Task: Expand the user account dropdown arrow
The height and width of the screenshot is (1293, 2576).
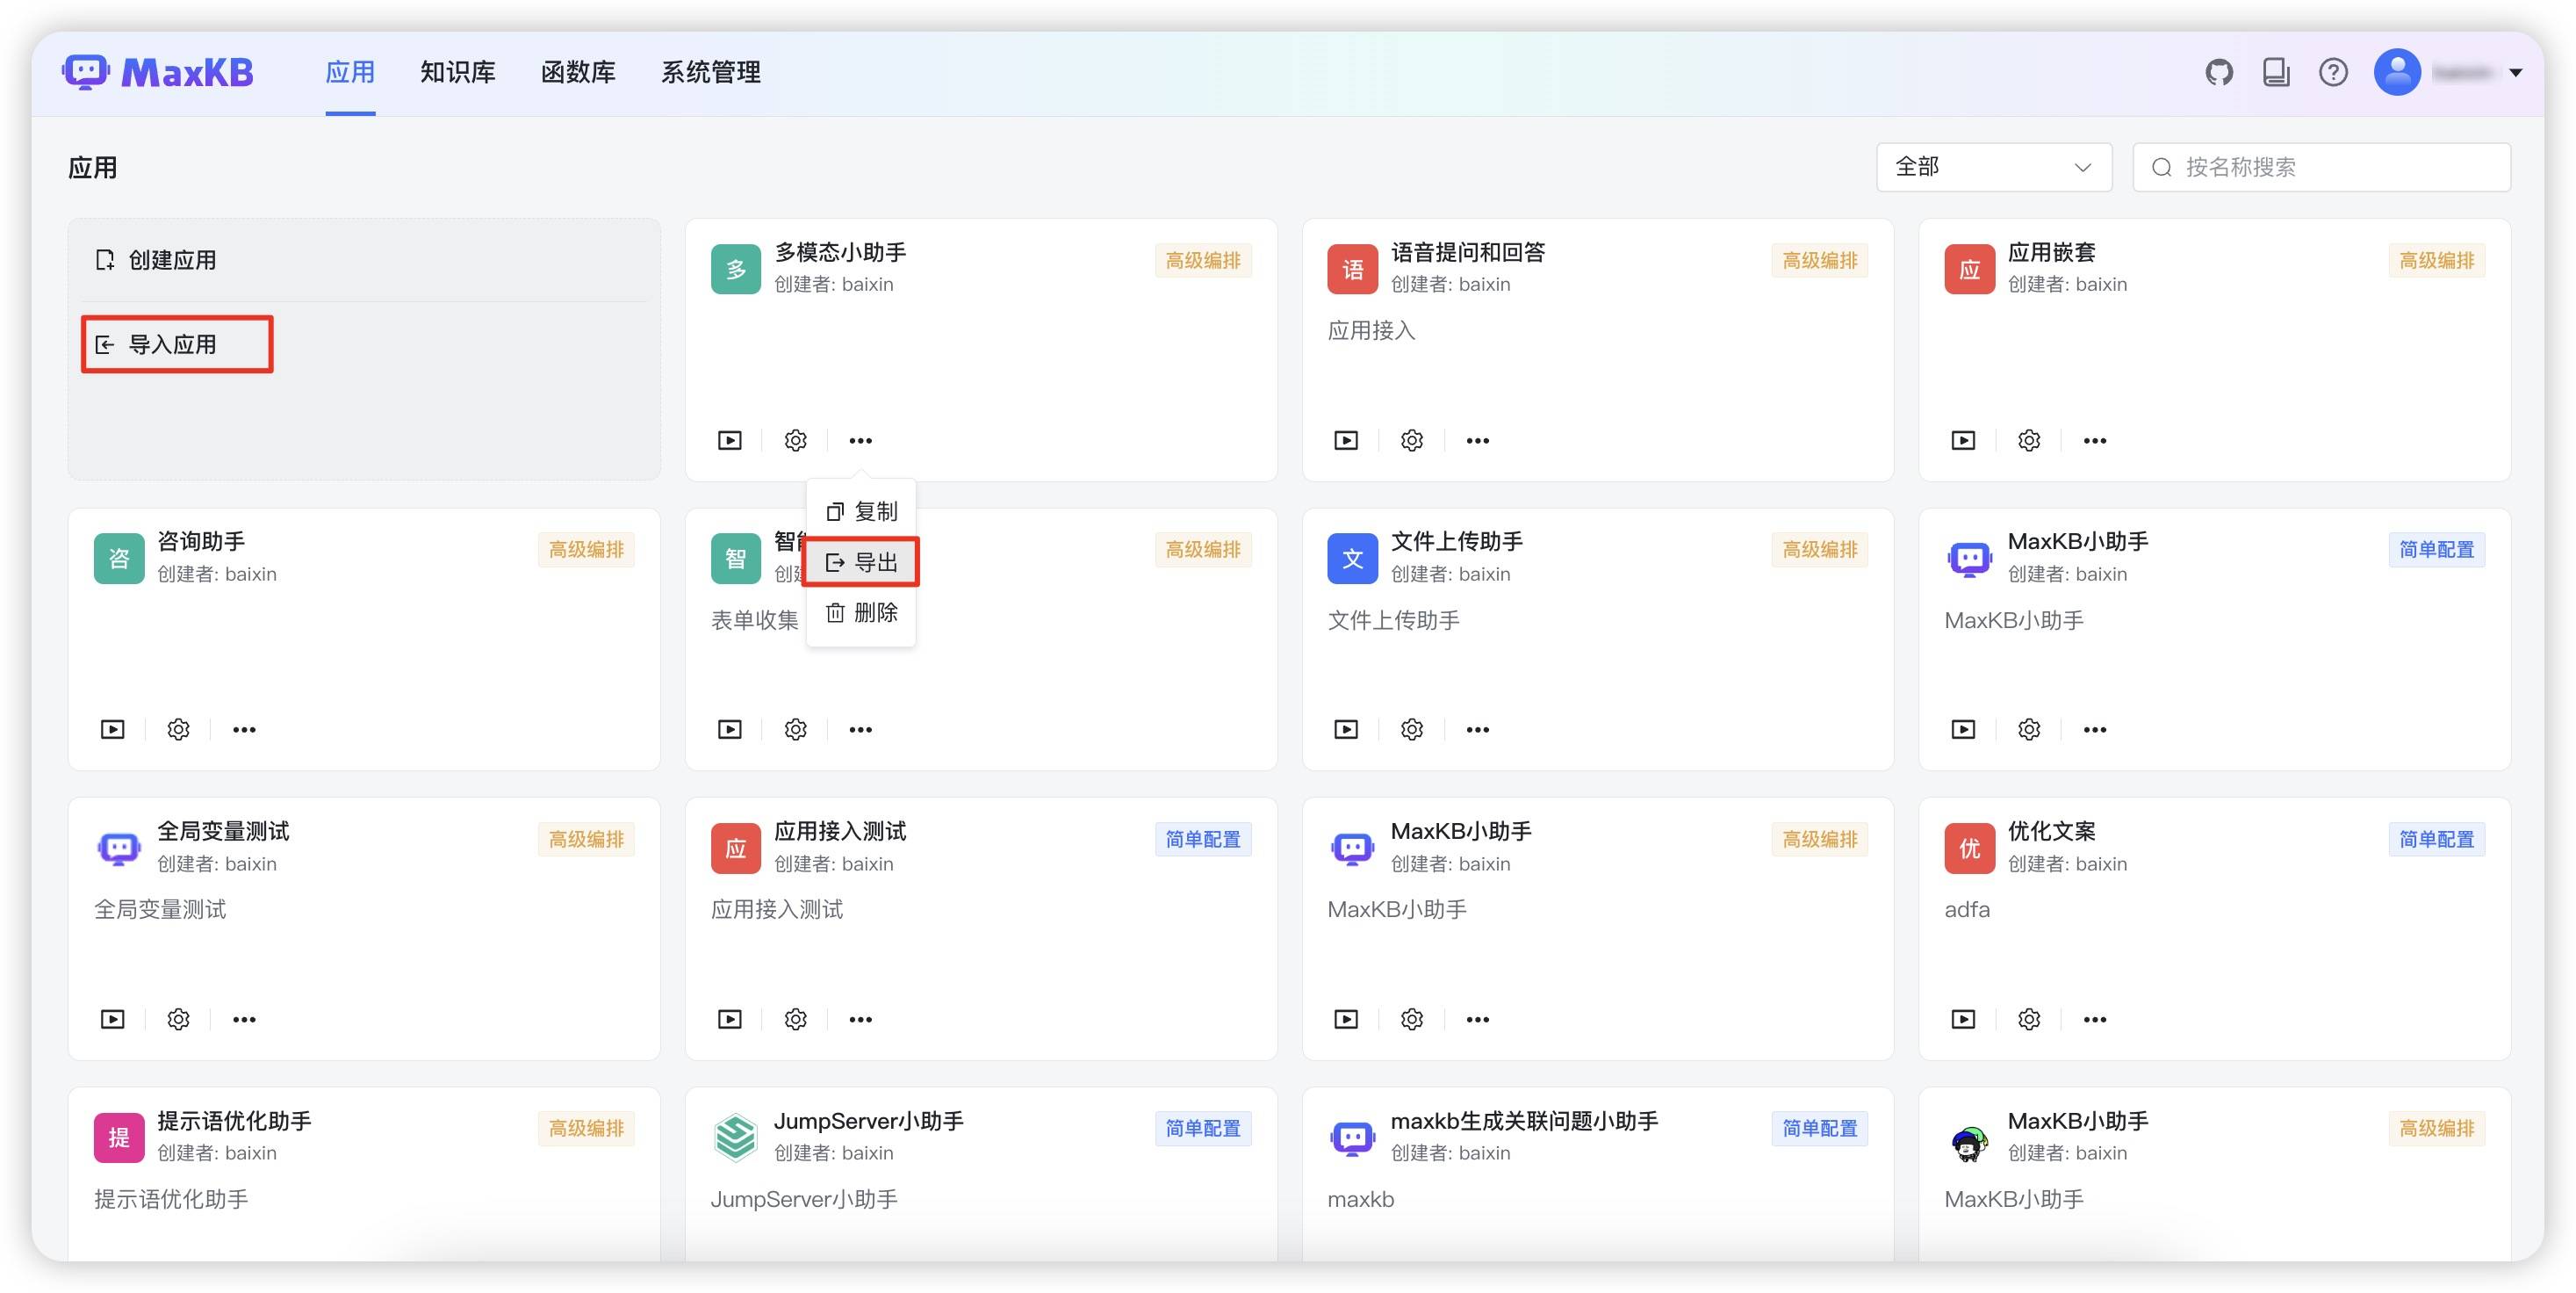Action: (x=2516, y=72)
